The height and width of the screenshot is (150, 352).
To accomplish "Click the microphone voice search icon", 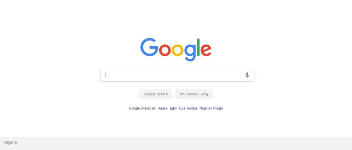I will coord(247,75).
